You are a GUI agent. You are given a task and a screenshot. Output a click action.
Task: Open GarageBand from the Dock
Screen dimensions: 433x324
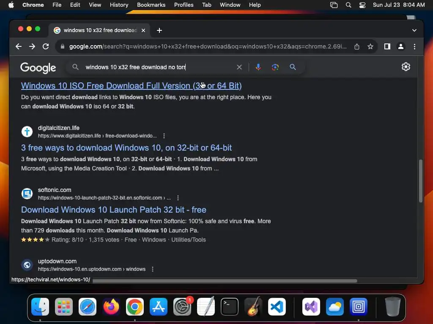[253, 307]
